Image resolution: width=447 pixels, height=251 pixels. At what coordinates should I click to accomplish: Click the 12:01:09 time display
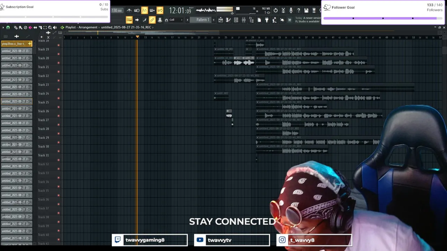pos(180,10)
